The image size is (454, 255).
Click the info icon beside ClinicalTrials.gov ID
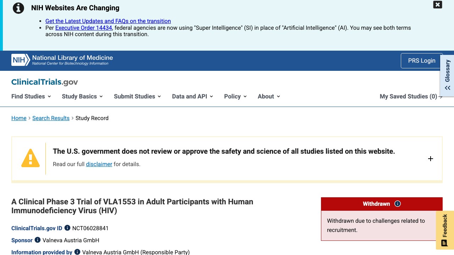67,228
